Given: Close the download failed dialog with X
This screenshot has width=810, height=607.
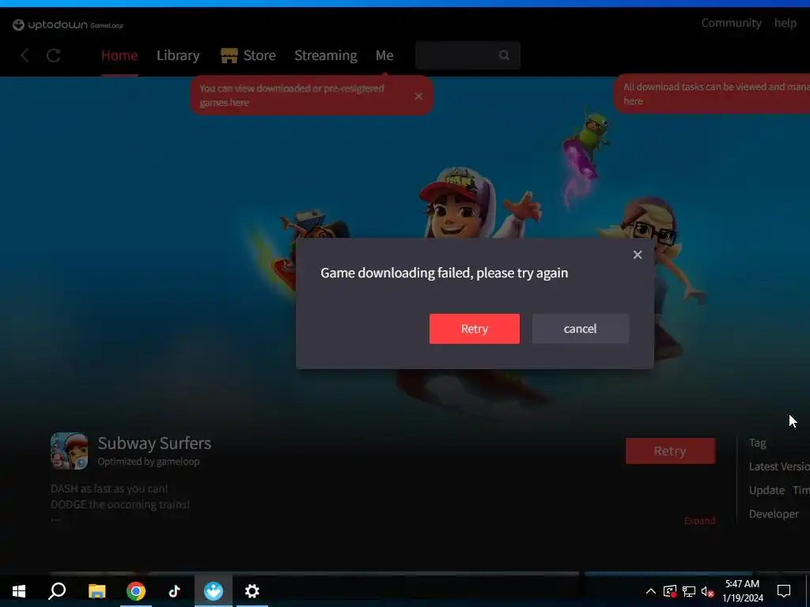Looking at the screenshot, I should click(638, 254).
